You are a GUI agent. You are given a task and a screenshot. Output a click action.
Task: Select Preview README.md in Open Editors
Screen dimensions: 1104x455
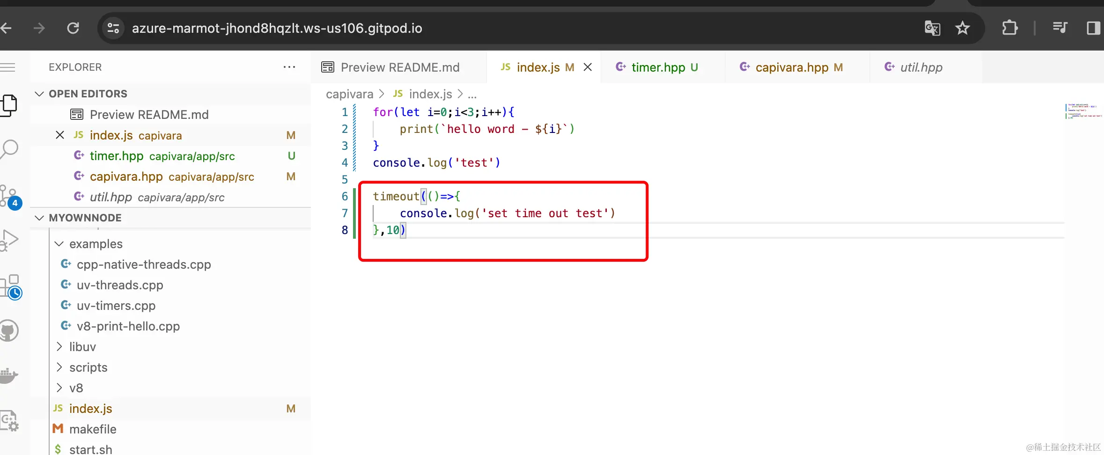[170, 115]
